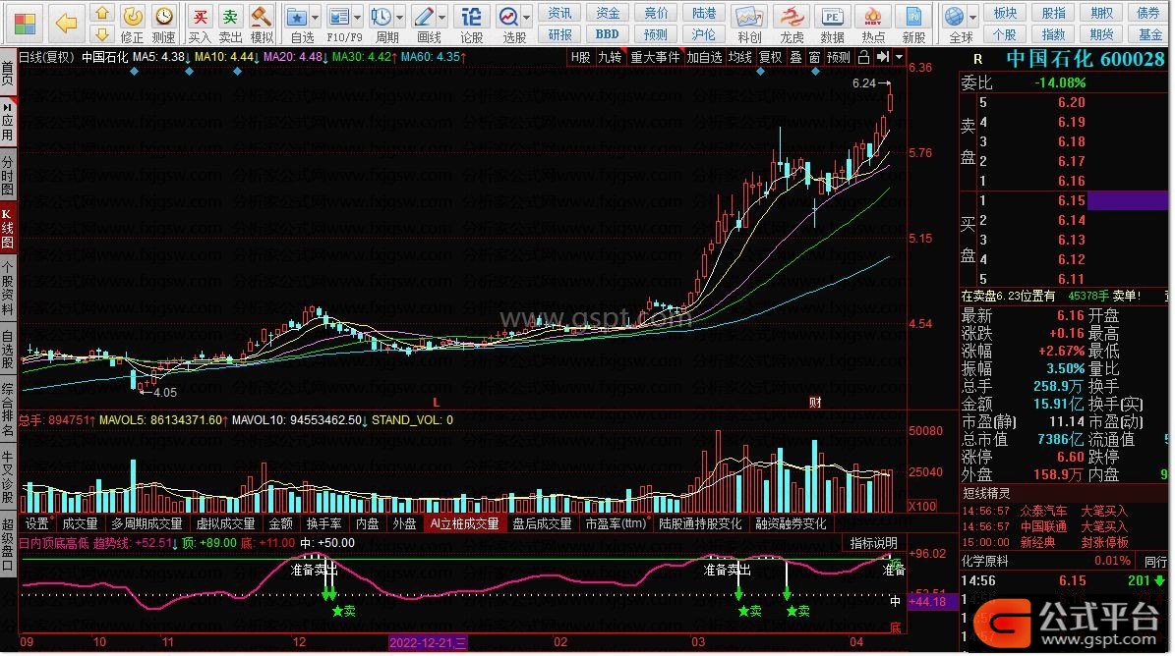This screenshot has width=1175, height=656.
Task: Open the 模拟 simulation gavel icon
Action: 261,24
